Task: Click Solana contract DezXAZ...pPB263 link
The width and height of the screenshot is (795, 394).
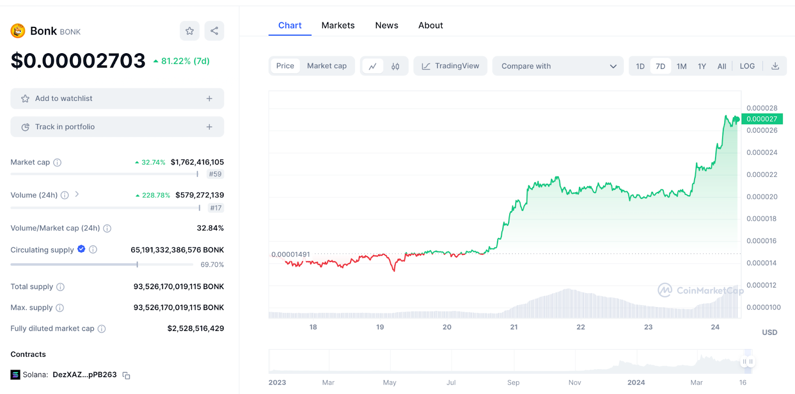Action: coord(84,375)
